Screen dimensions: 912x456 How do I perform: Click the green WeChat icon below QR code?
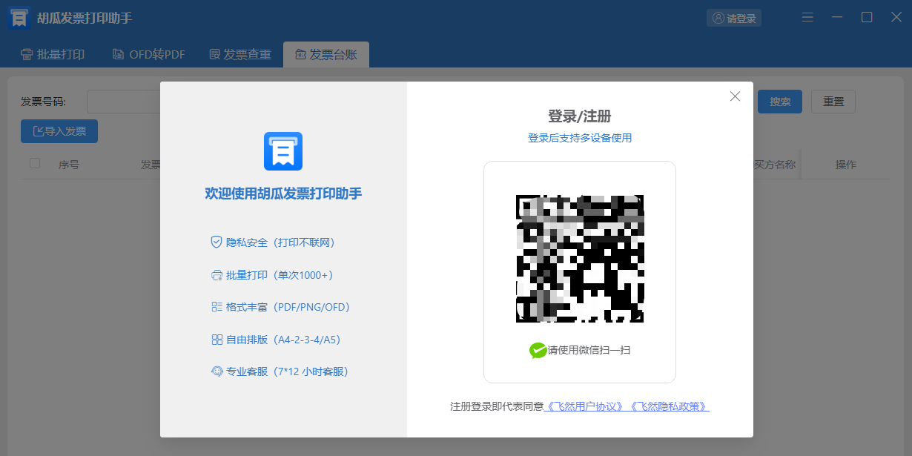pos(538,350)
